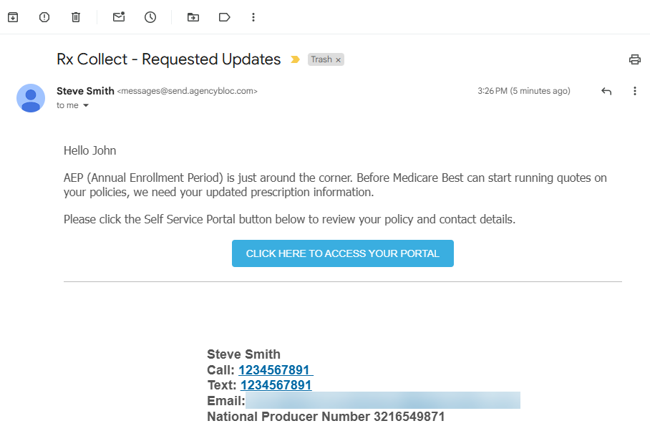The height and width of the screenshot is (431, 650).
Task: Open the sender's profile avatar
Action: pos(30,98)
